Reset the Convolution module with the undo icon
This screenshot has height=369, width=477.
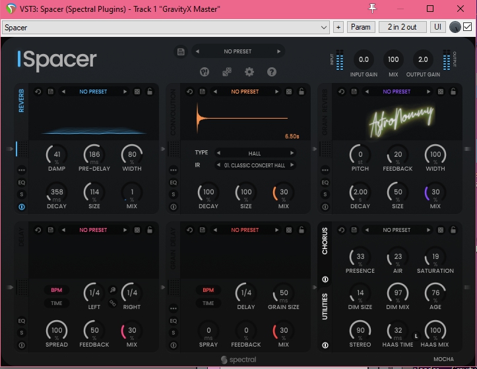click(x=190, y=92)
